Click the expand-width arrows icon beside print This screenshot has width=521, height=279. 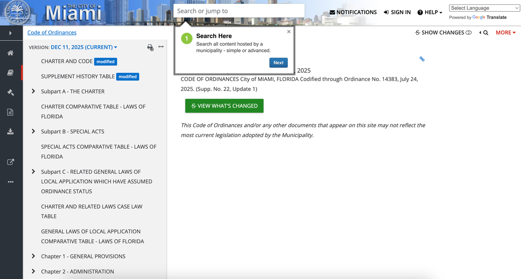click(161, 47)
